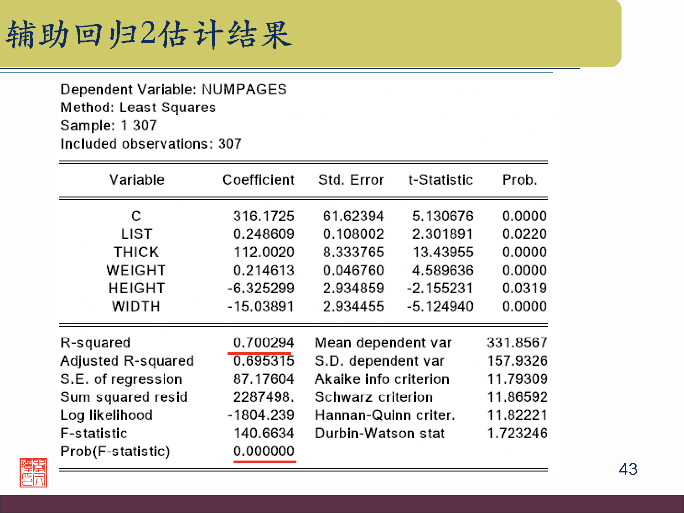Select the Akaike info criterion label
Viewport: 684px width, 513px height.
[382, 379]
